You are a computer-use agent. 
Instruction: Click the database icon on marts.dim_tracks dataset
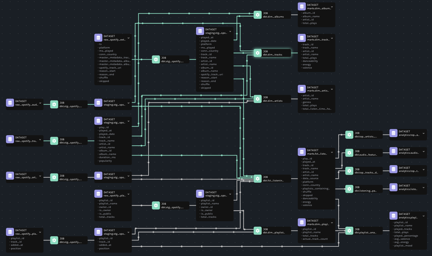[x=302, y=38]
